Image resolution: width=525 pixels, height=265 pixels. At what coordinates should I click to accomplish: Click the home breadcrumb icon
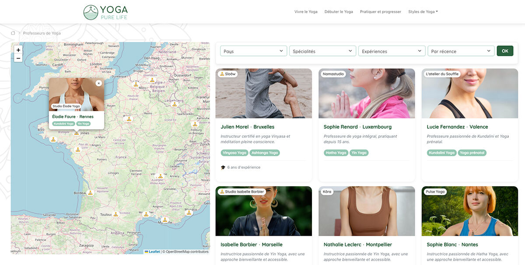coord(14,32)
